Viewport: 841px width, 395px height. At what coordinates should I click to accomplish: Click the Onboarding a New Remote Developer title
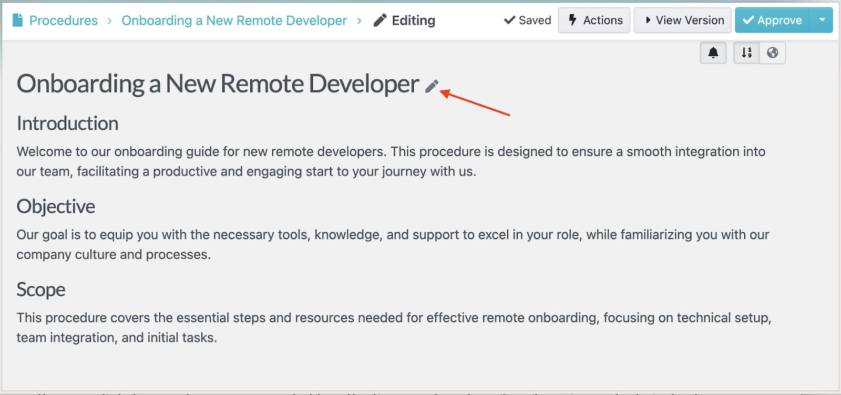pyautogui.click(x=218, y=84)
